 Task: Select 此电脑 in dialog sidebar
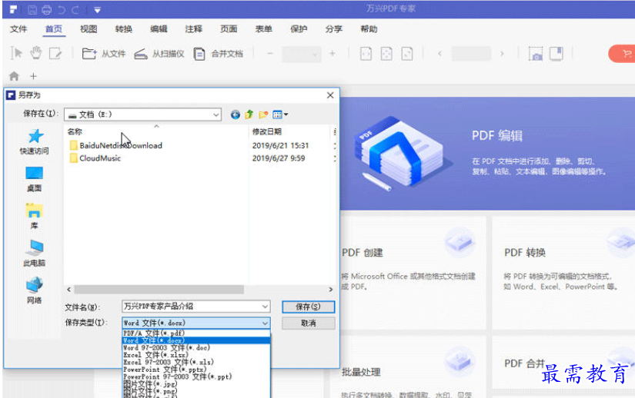pyautogui.click(x=35, y=254)
